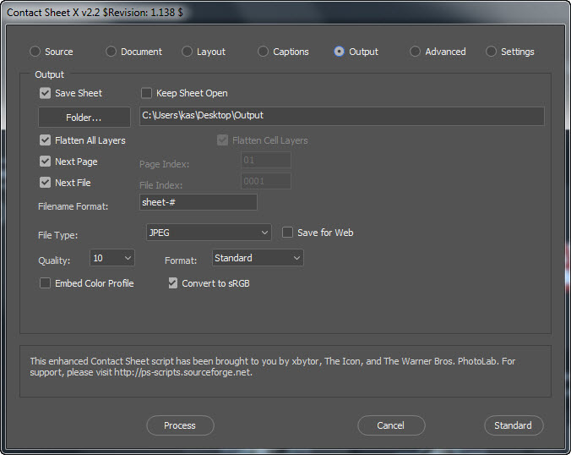This screenshot has height=455, width=571.
Task: Uncheck the Save Sheet checkbox
Action: 45,93
